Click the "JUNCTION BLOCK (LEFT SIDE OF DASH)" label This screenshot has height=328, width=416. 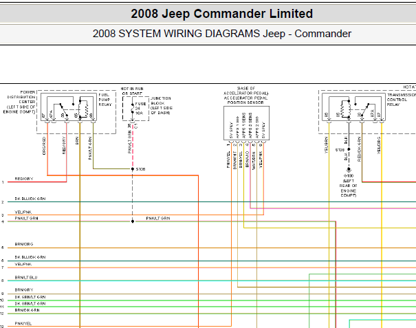(162, 105)
